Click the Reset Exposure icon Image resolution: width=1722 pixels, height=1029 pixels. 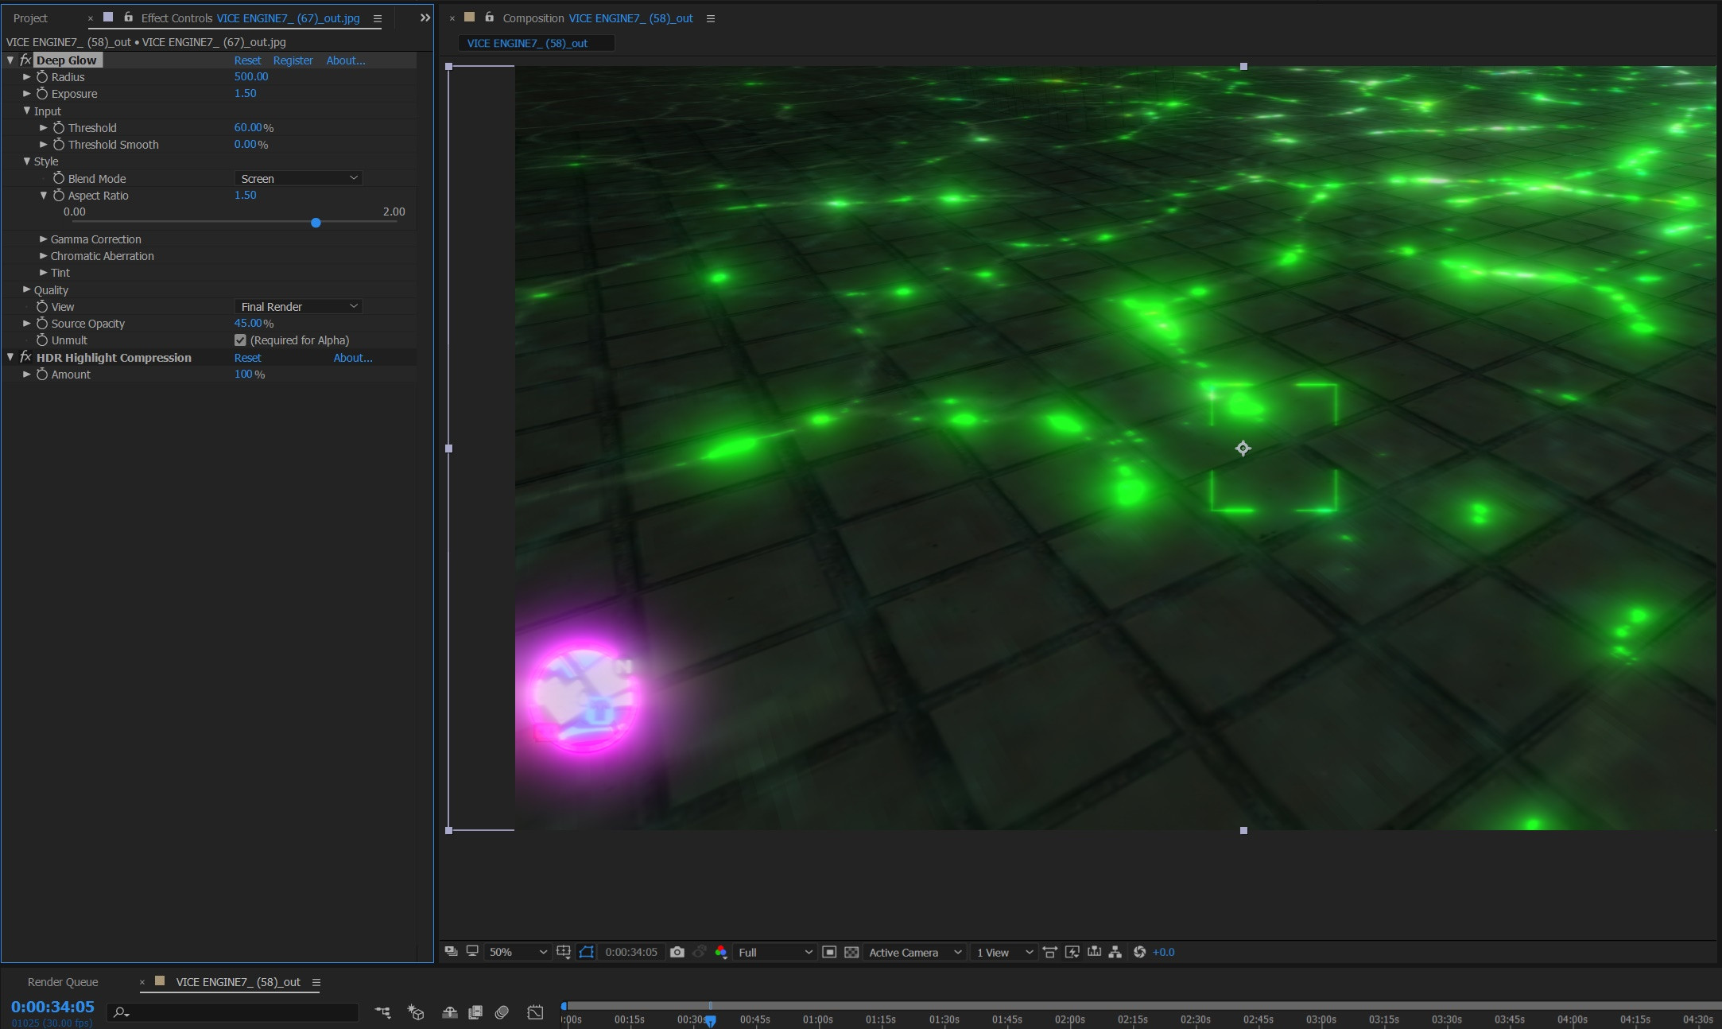[1139, 952]
